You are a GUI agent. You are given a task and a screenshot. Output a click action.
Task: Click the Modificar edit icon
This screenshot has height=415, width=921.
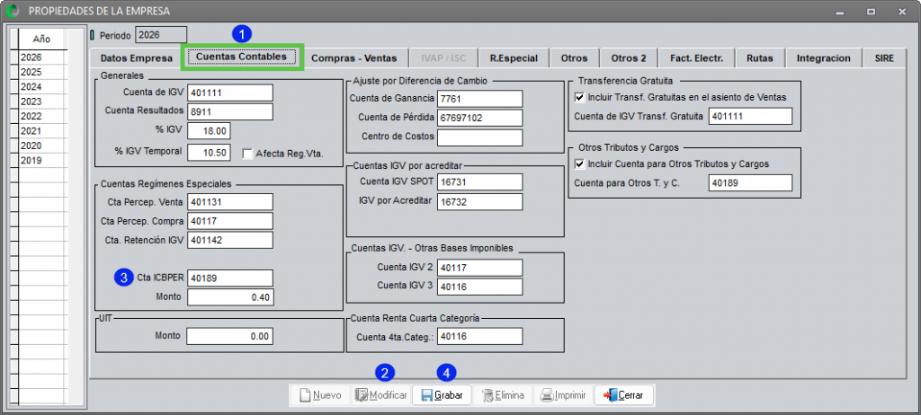point(362,395)
